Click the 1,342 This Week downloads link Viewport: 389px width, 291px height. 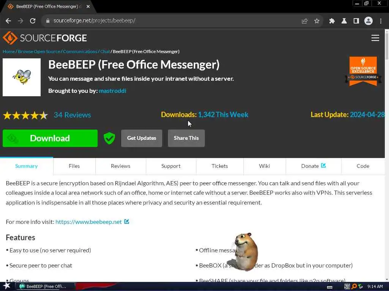[223, 115]
